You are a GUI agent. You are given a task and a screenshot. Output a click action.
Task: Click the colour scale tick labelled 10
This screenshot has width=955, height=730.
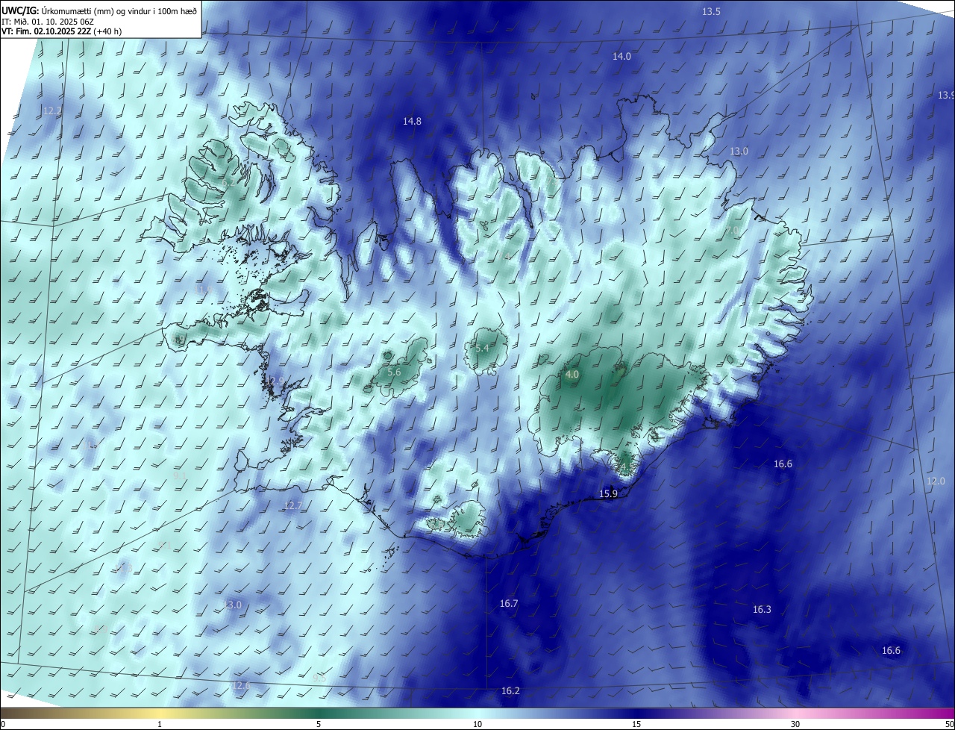[477, 724]
